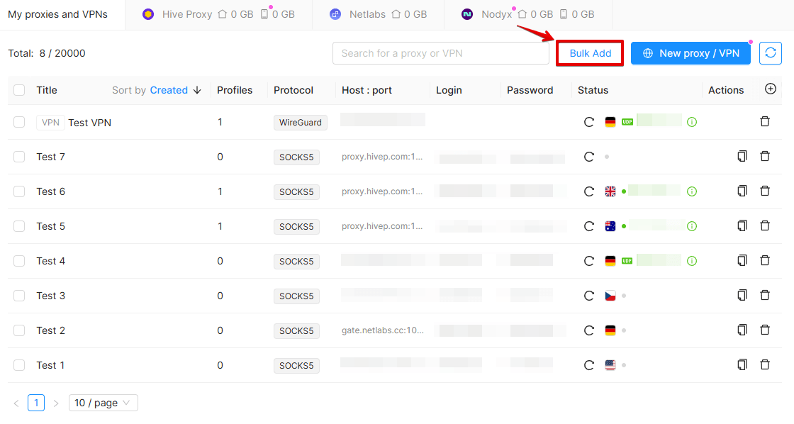794x424 pixels.
Task: Copy the Test 5 proxy
Action: tap(742, 225)
